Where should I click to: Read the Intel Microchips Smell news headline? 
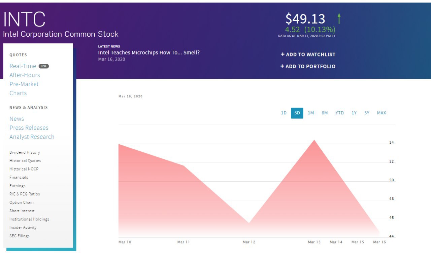(x=149, y=52)
